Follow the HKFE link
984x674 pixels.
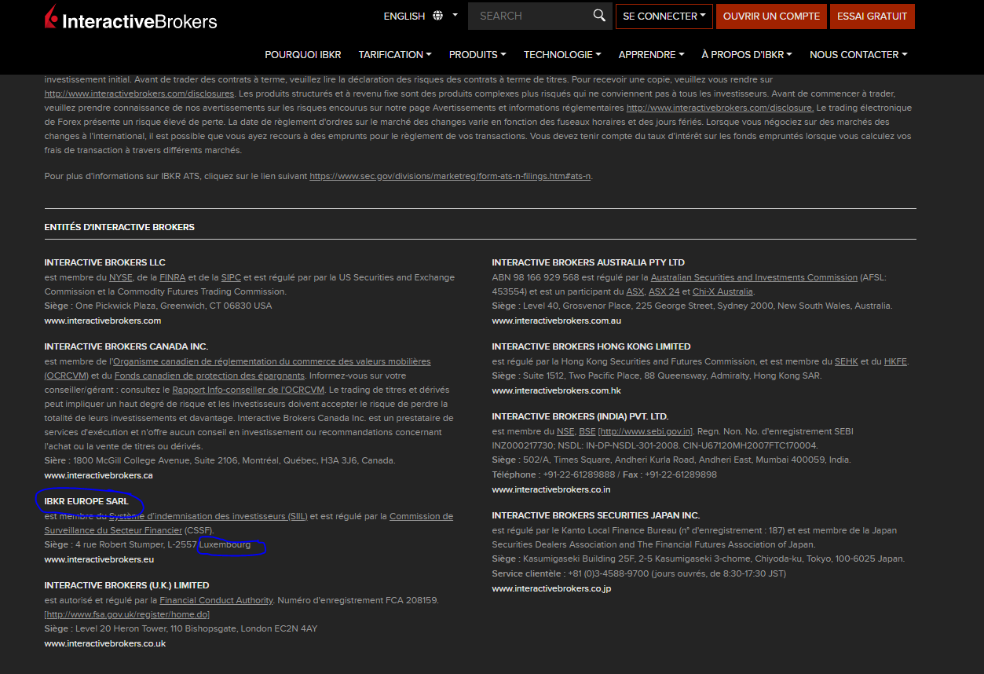(x=896, y=361)
